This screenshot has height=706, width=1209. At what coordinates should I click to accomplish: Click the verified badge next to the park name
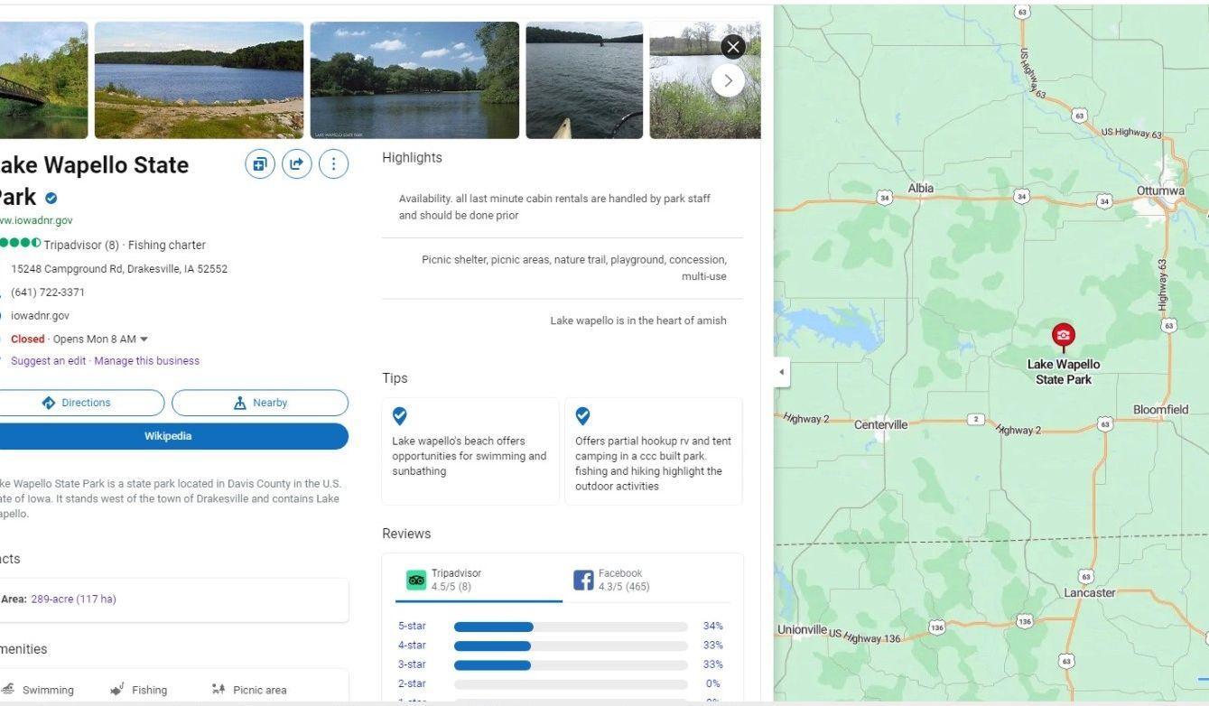(x=51, y=199)
